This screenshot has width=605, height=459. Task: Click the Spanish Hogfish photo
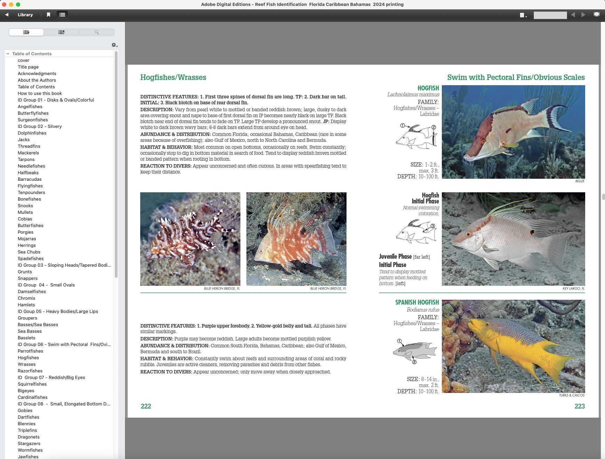513,346
